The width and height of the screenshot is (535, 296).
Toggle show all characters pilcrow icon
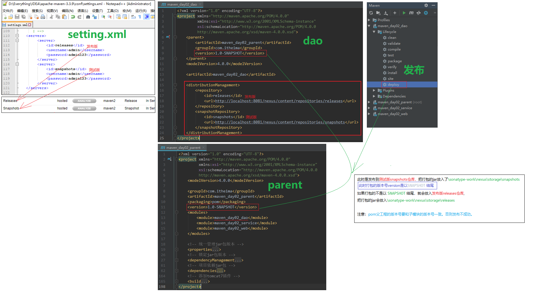coord(140,17)
